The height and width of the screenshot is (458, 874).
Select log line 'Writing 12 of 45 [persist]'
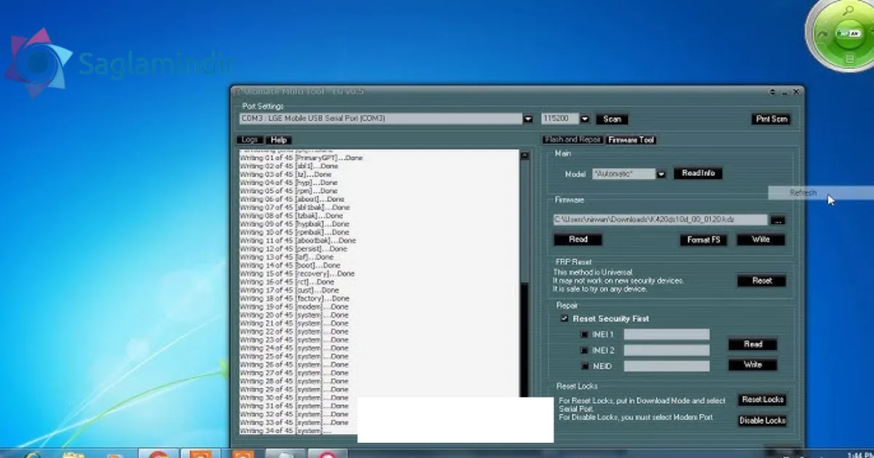(293, 249)
